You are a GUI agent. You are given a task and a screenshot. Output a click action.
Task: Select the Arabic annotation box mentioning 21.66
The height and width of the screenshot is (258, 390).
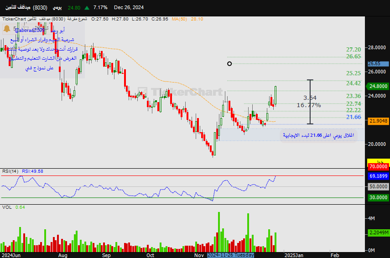coord(318,135)
